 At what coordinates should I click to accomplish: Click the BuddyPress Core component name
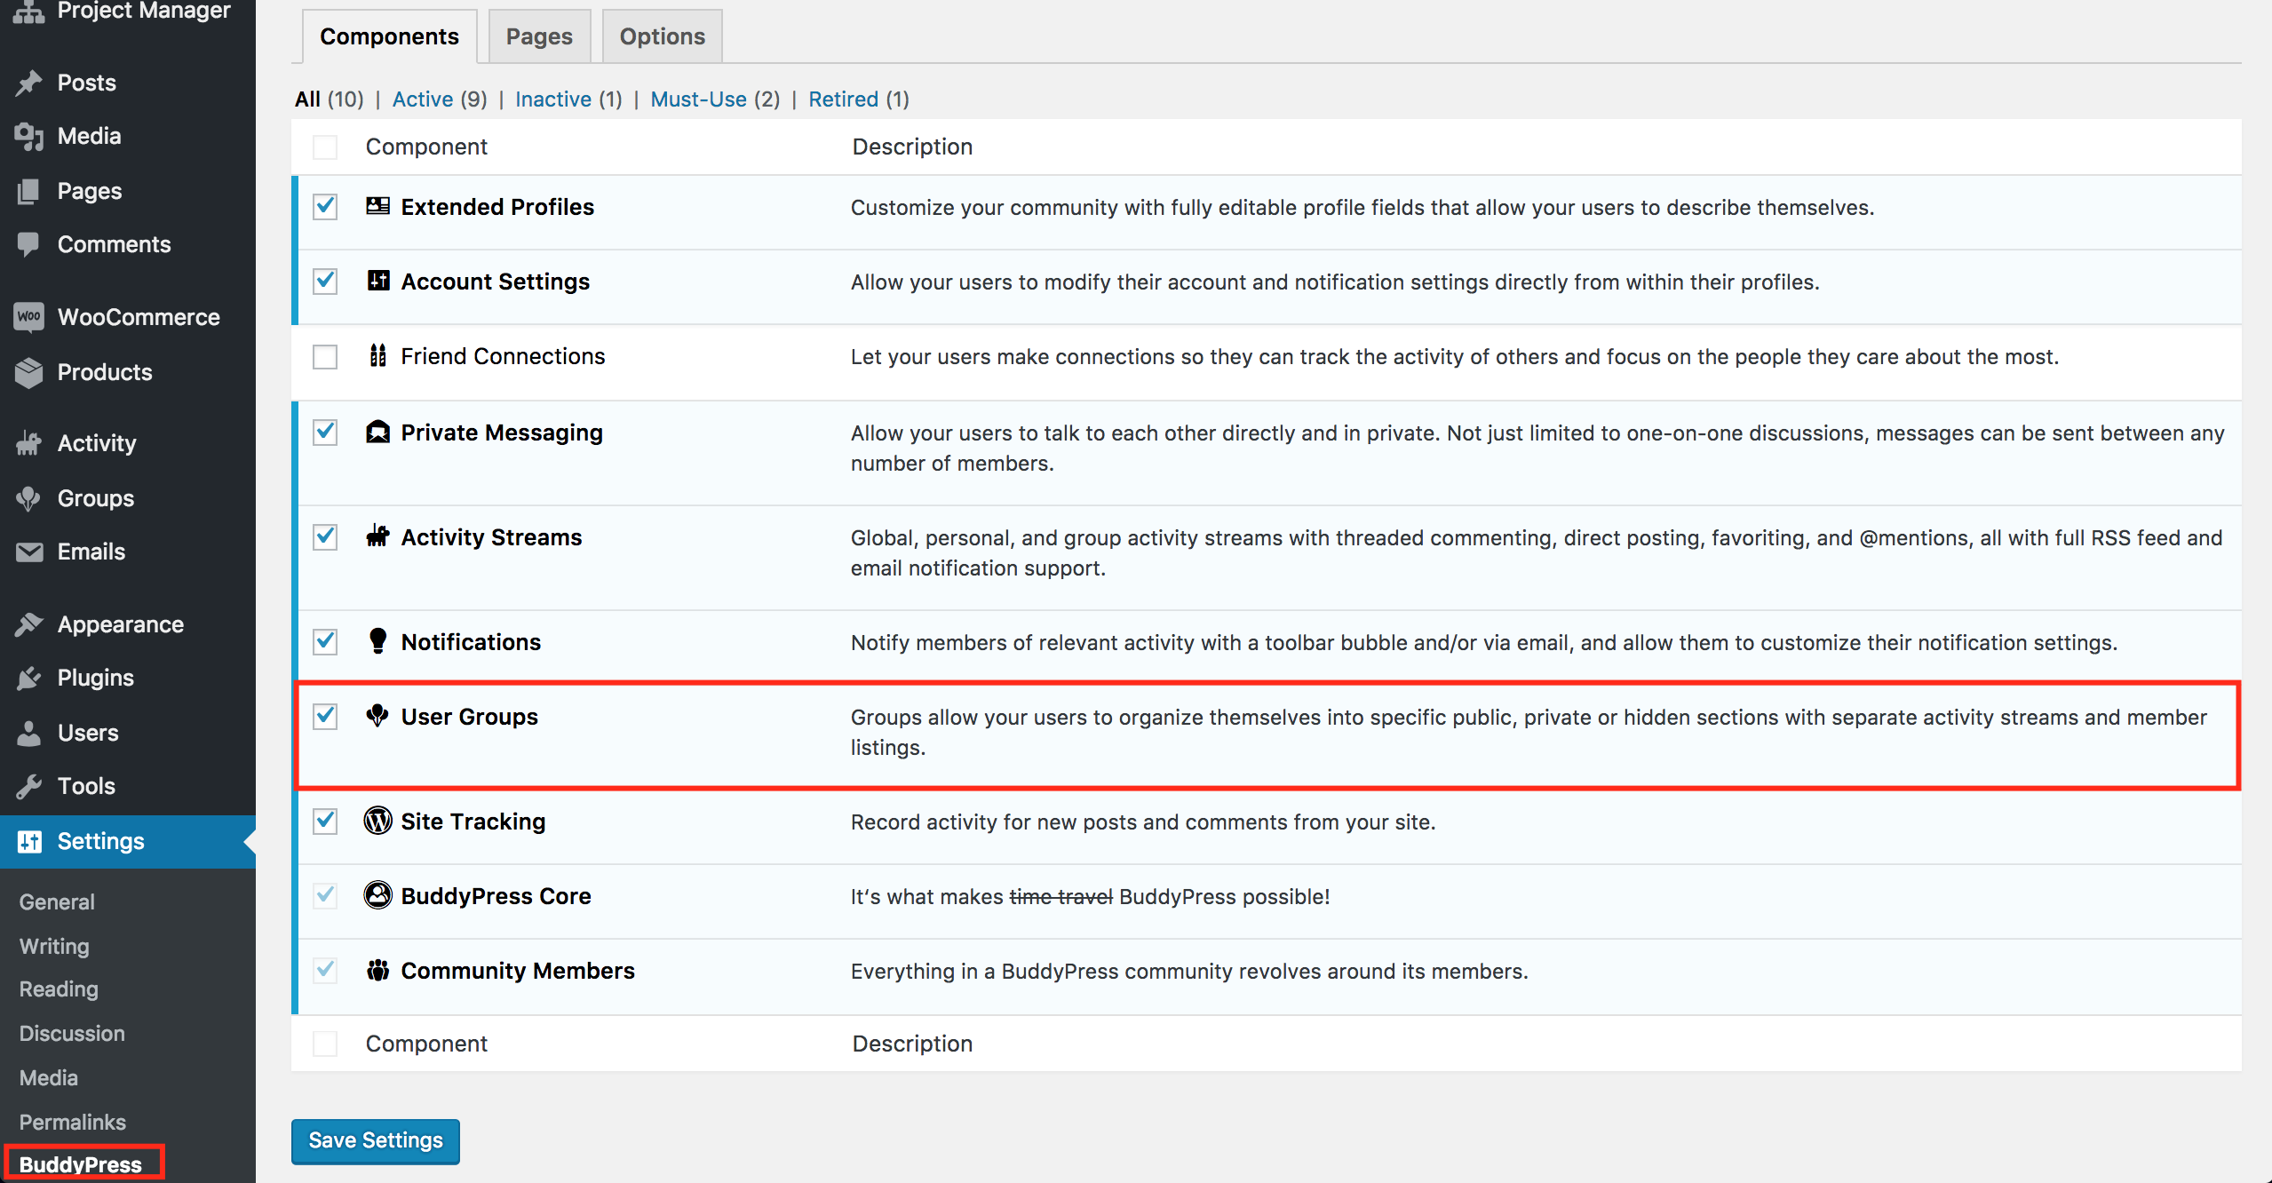497,896
